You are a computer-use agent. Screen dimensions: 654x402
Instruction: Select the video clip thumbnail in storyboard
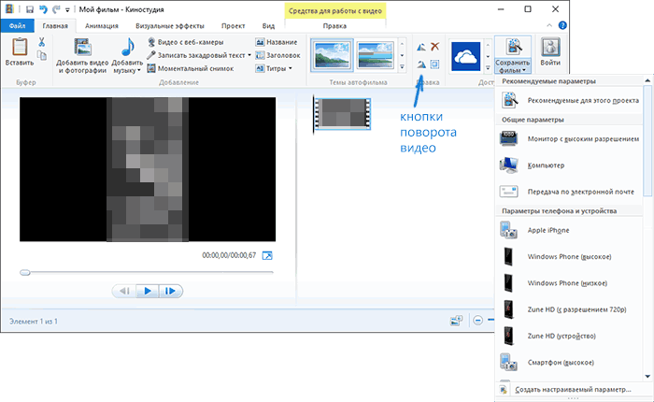[x=341, y=113]
